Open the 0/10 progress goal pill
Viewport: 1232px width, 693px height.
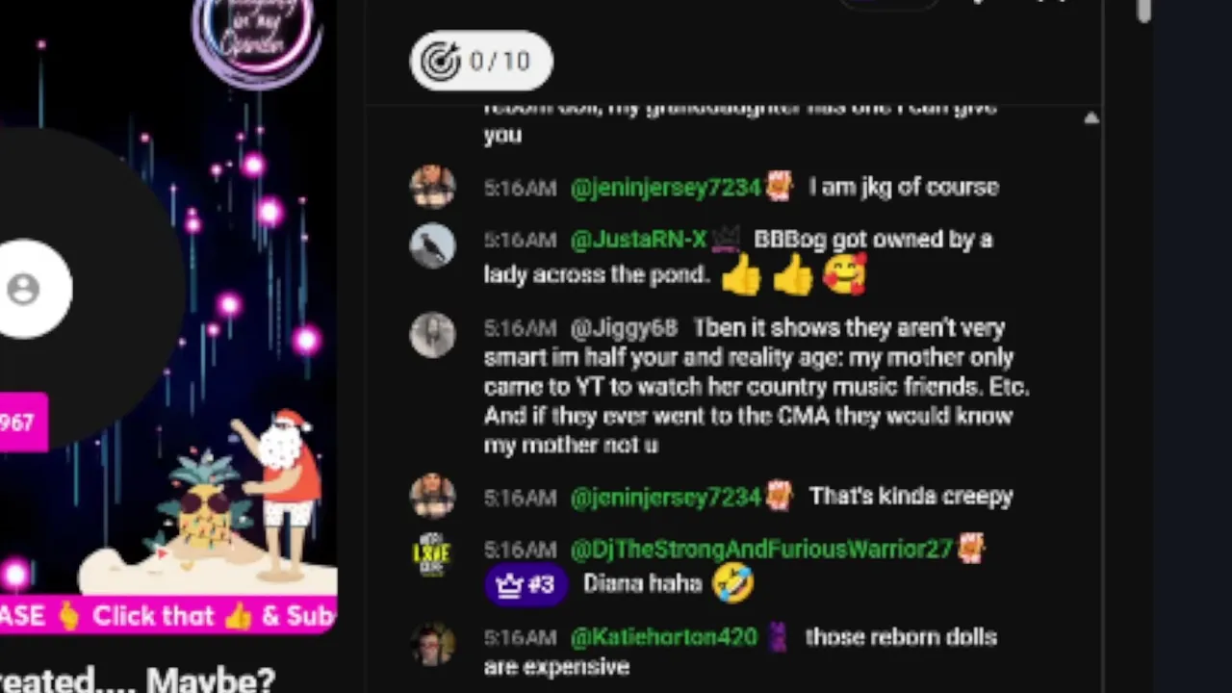481,61
